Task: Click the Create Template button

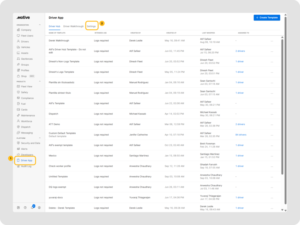Action: click(x=267, y=18)
